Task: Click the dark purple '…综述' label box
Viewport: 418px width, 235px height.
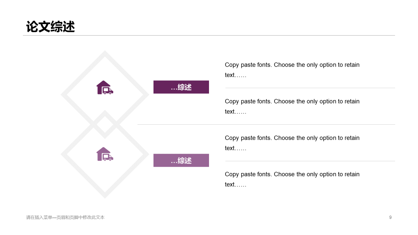Action: [x=181, y=87]
